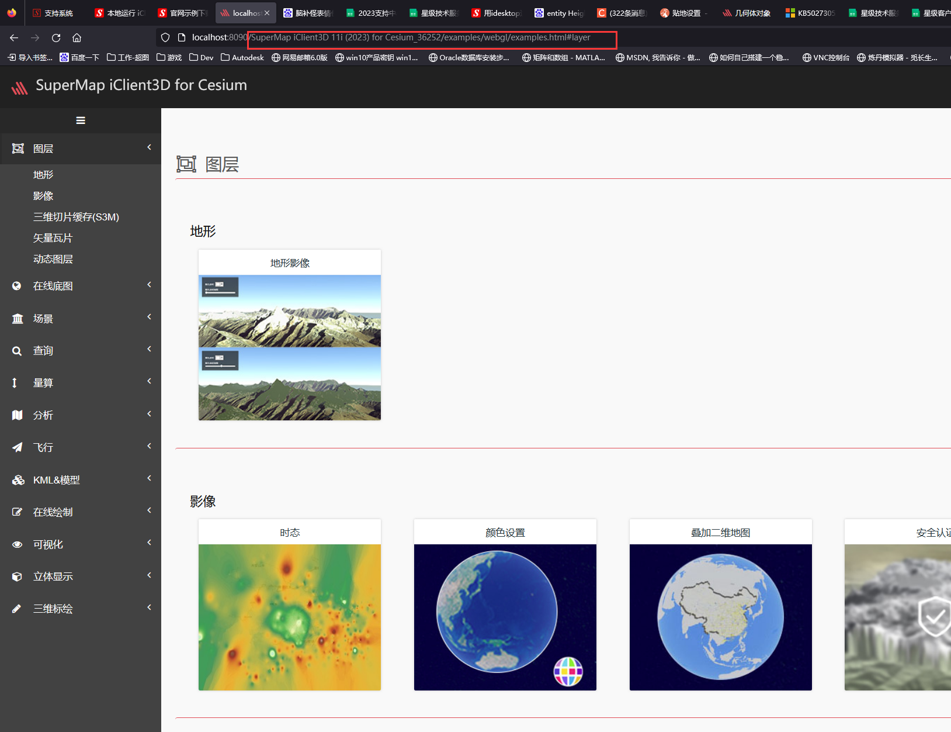
Task: Open the 导入书签 bookmark item
Action: pos(30,57)
